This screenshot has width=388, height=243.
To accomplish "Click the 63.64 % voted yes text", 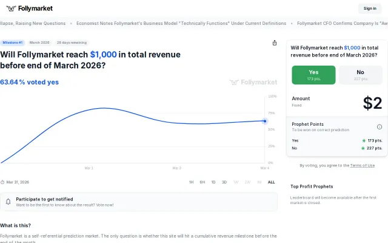I will point(29,82).
